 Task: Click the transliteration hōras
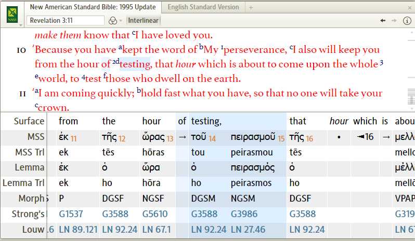[153, 152]
